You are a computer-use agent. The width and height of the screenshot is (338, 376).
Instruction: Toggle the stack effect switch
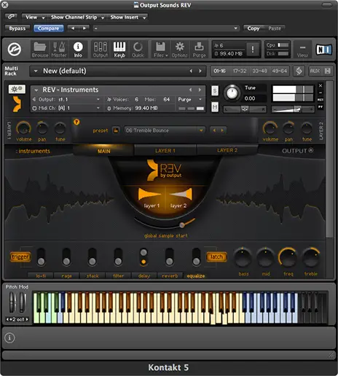point(92,256)
